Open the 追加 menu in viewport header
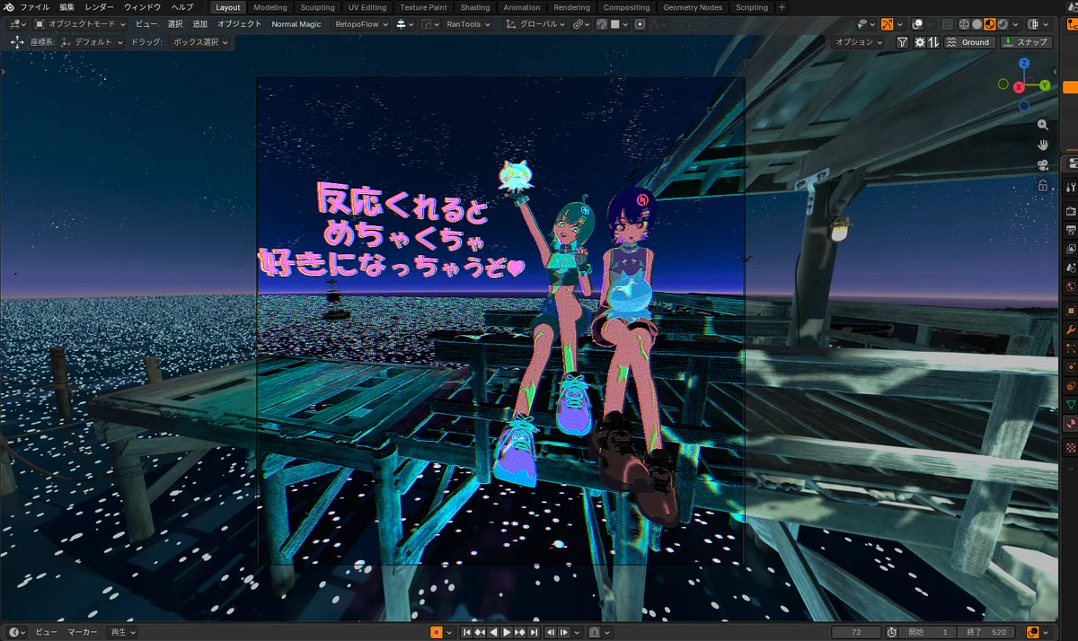The width and height of the screenshot is (1078, 641). (x=199, y=24)
